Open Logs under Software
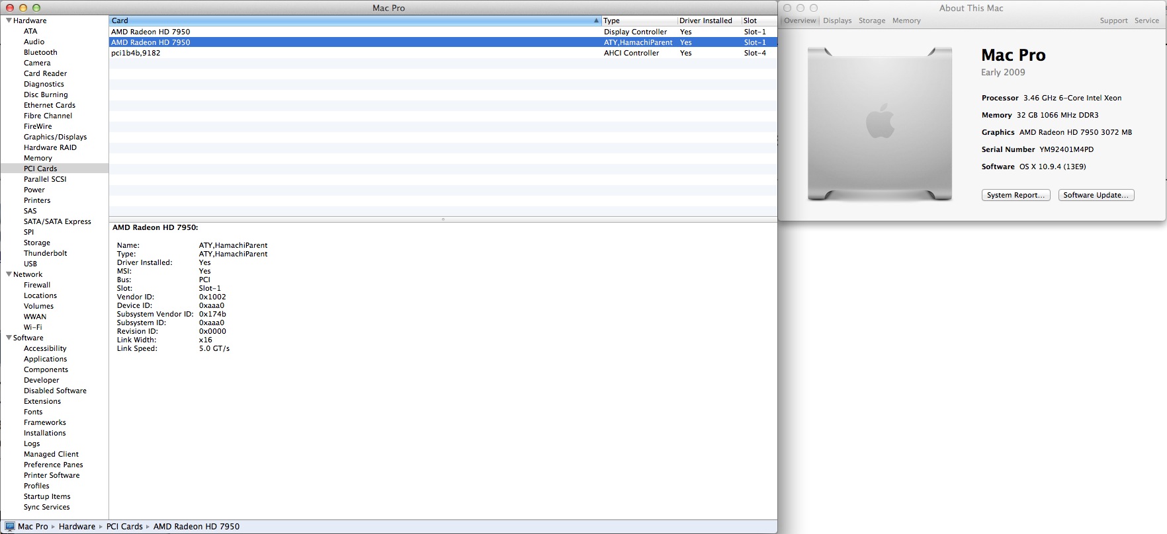Image resolution: width=1167 pixels, height=534 pixels. (32, 443)
